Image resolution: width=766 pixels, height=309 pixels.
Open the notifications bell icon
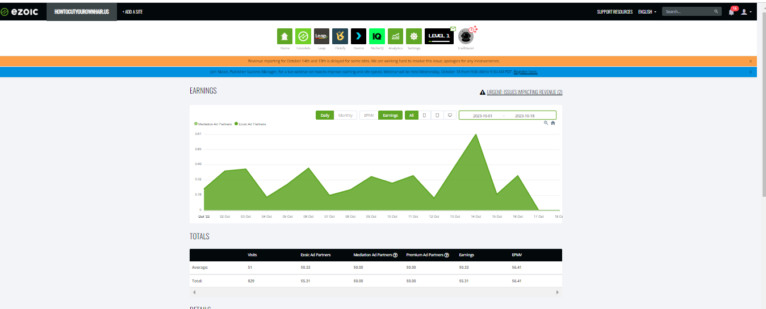point(731,12)
